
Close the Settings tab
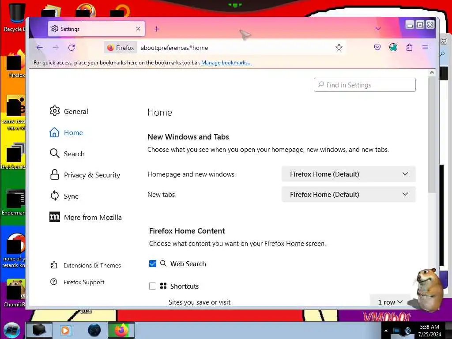(x=138, y=29)
